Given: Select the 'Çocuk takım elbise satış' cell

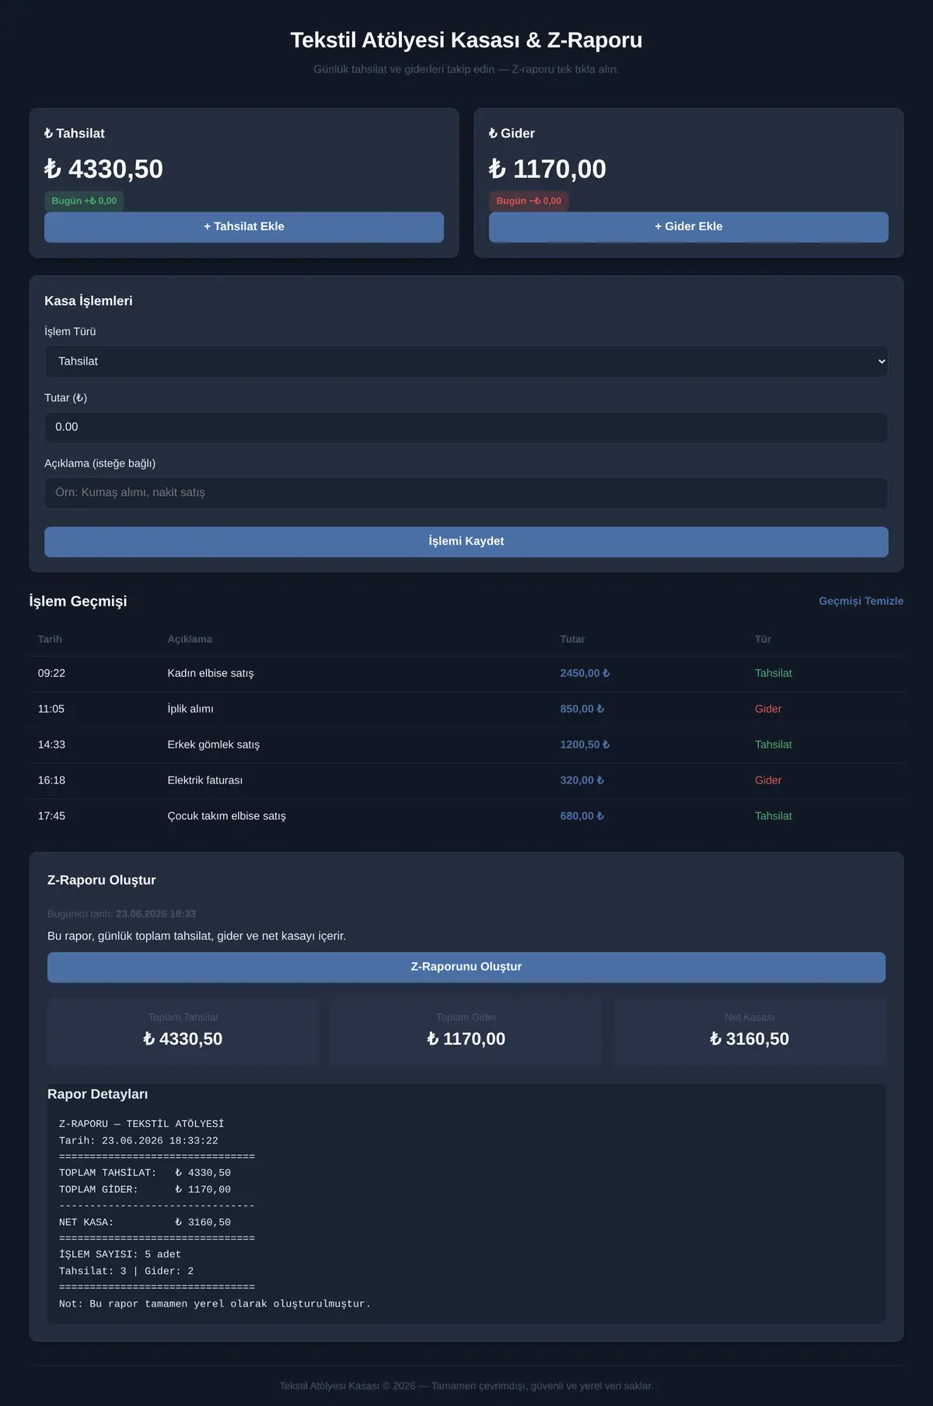Looking at the screenshot, I should (x=227, y=816).
